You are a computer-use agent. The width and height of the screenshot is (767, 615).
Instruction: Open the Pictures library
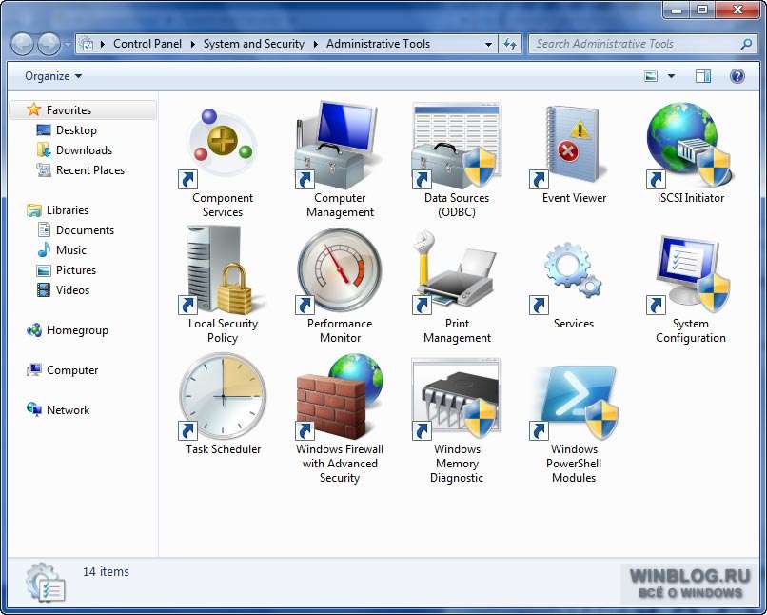pyautogui.click(x=67, y=270)
